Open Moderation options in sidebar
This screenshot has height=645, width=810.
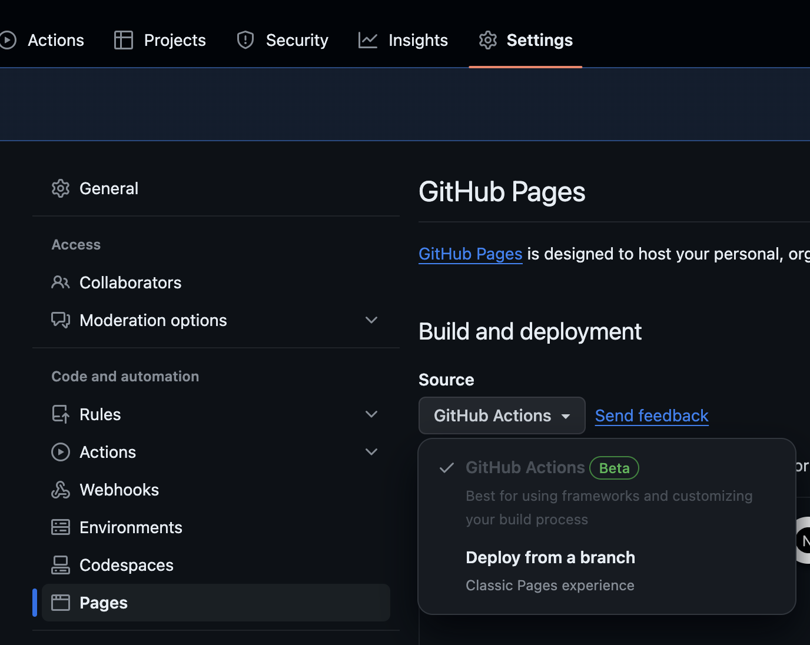click(216, 320)
